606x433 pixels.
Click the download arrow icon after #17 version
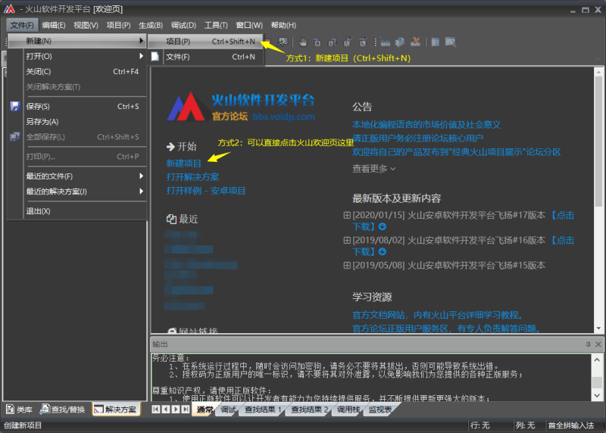point(382,226)
